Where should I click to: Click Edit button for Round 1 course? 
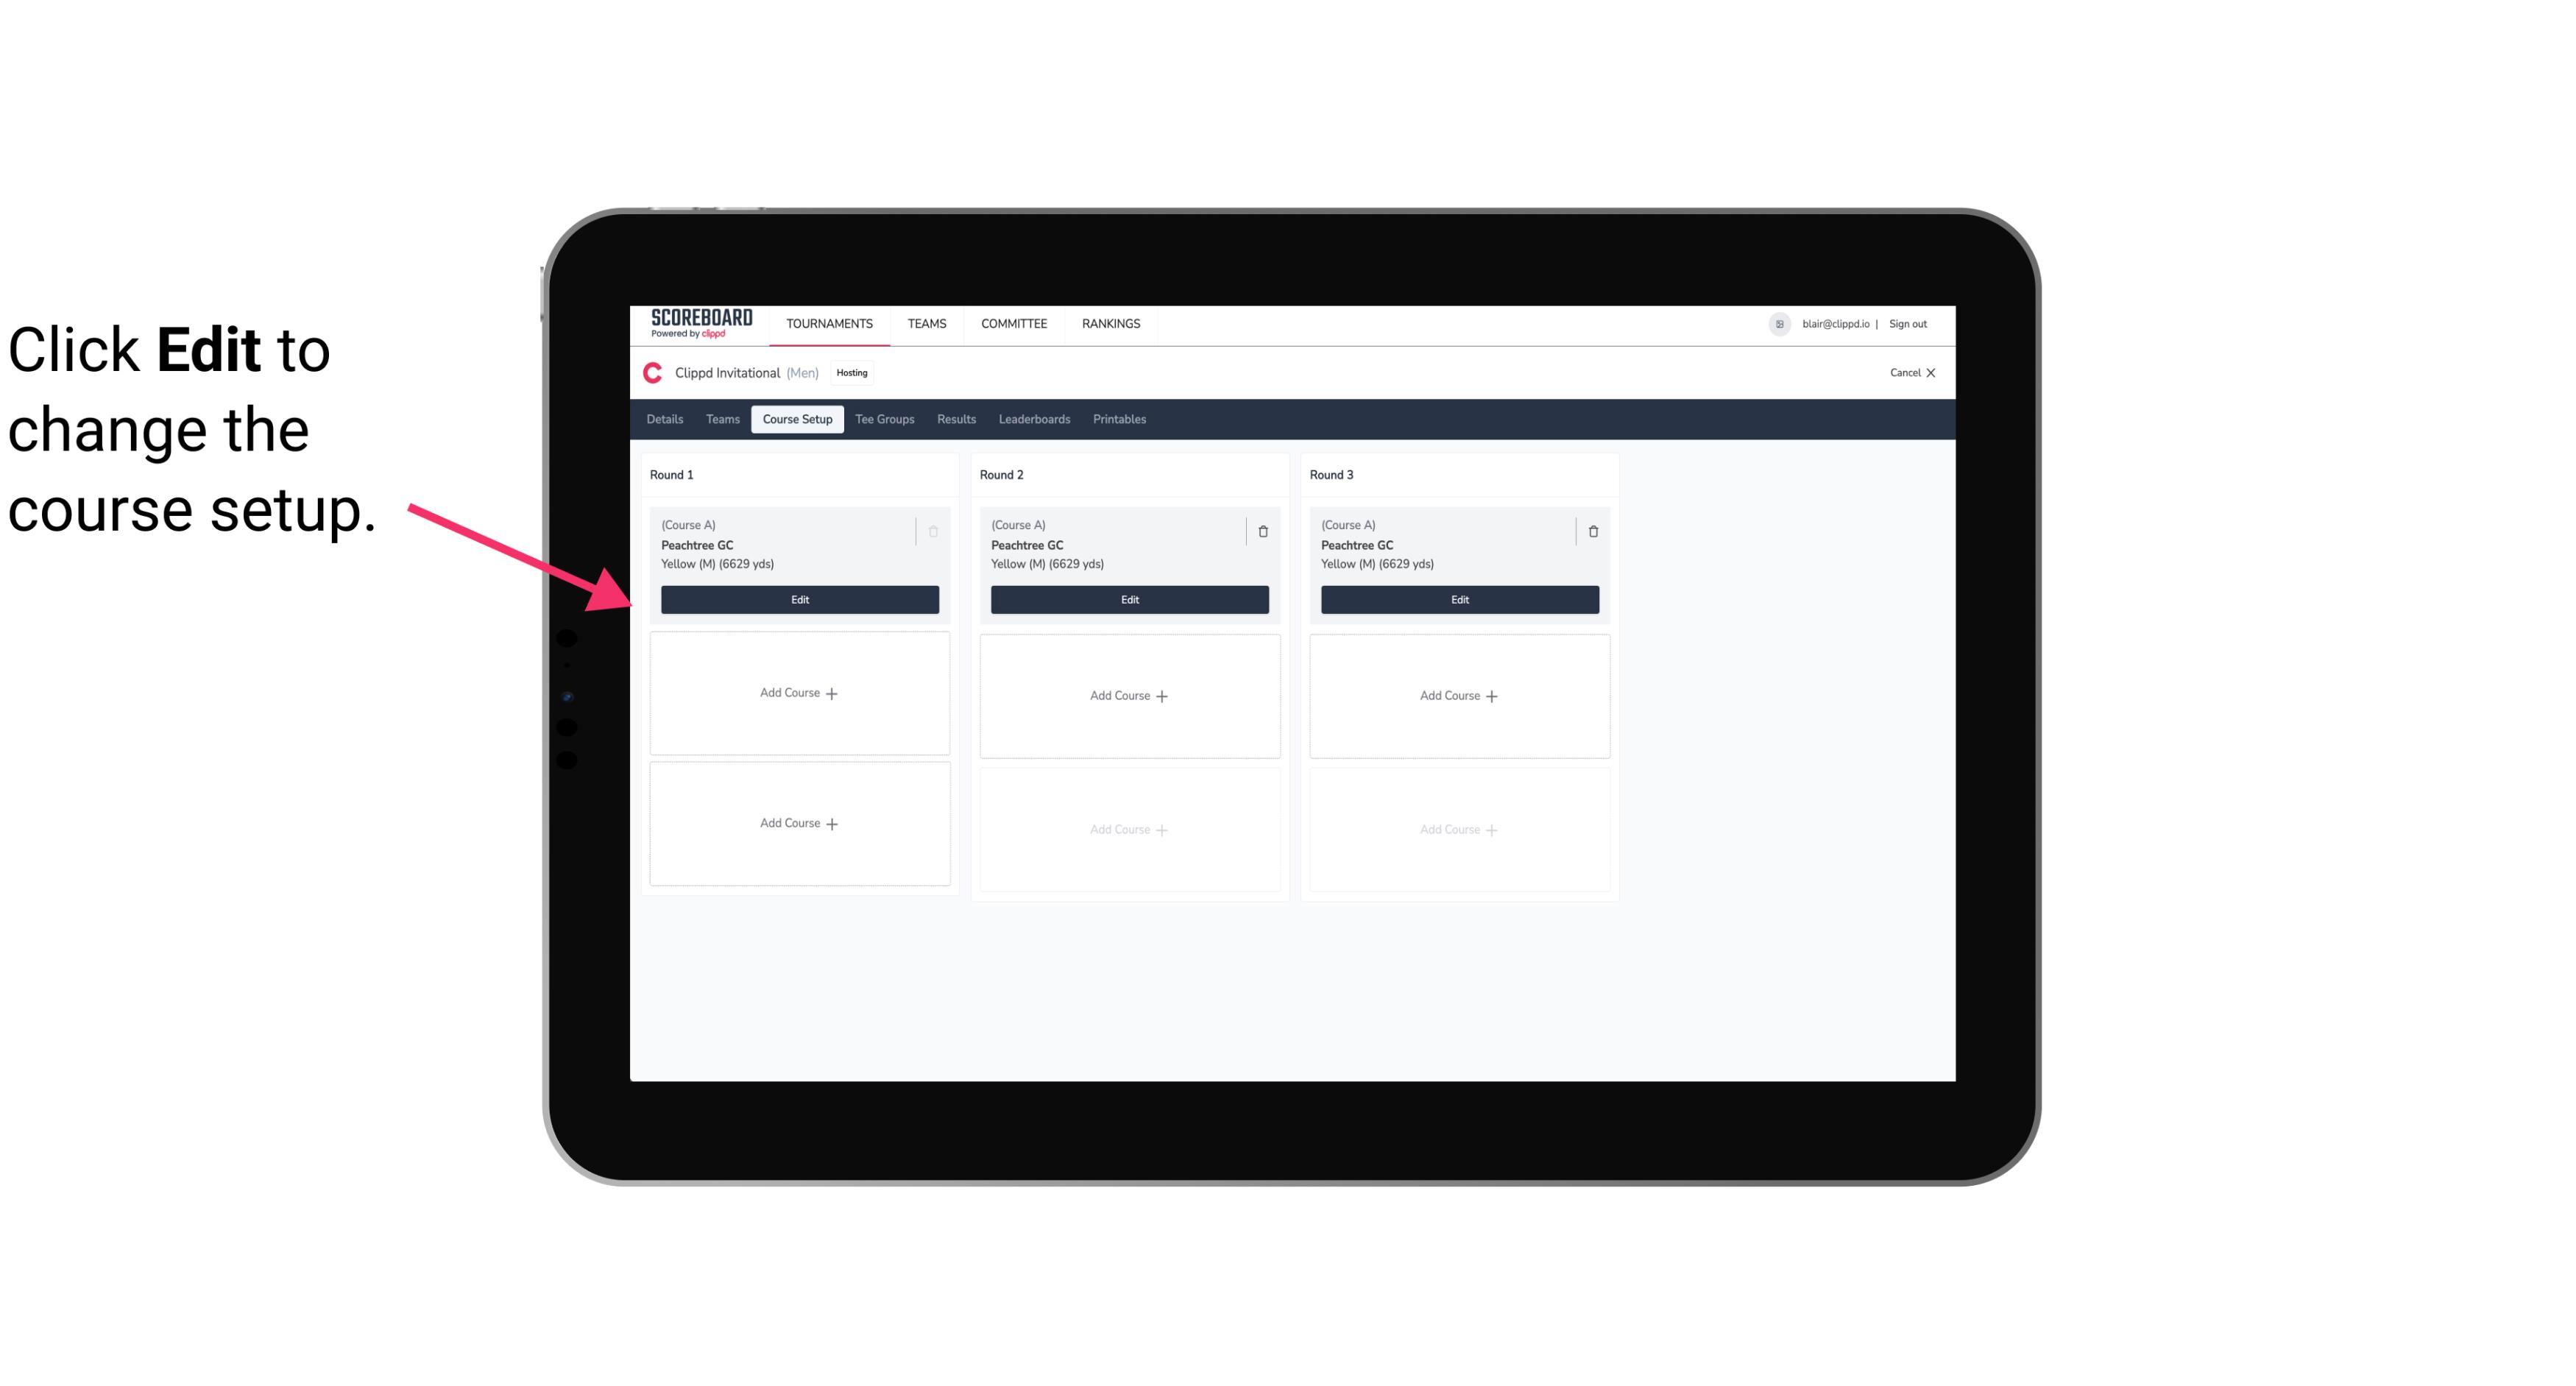[799, 598]
